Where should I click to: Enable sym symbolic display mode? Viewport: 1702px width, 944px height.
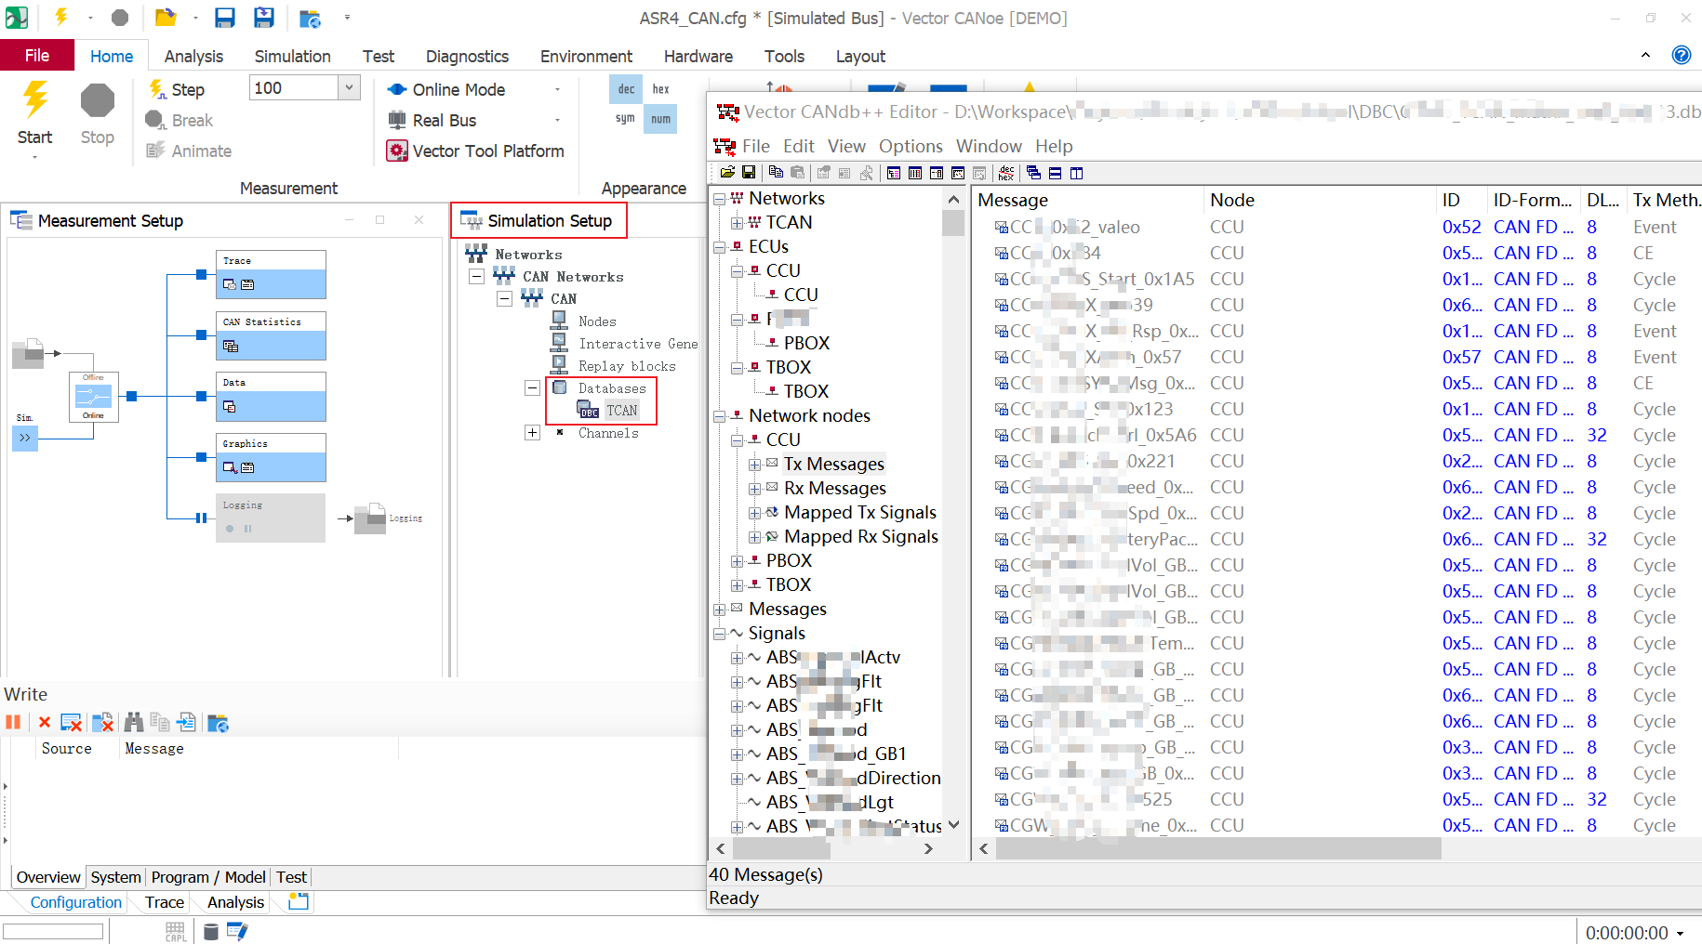point(626,119)
